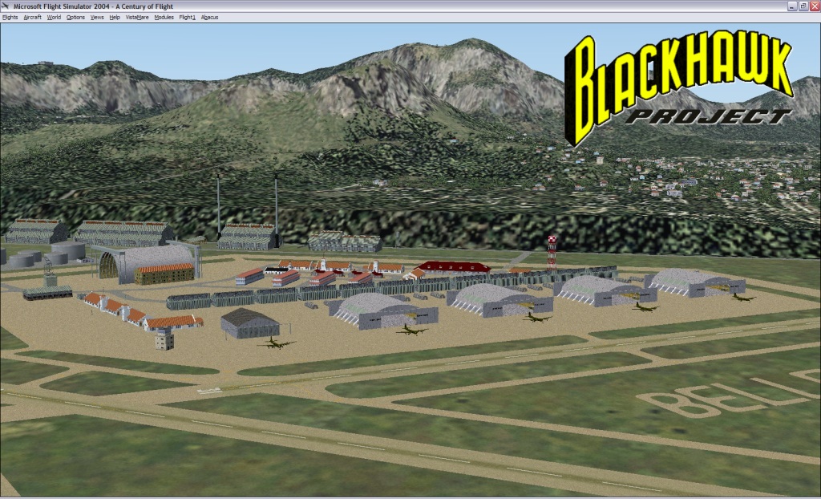The height and width of the screenshot is (499, 821).
Task: Open the Options menu
Action: [75, 18]
